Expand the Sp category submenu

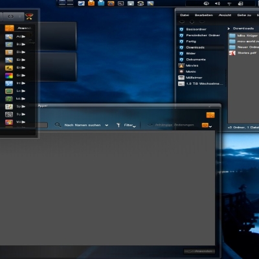click(23, 106)
